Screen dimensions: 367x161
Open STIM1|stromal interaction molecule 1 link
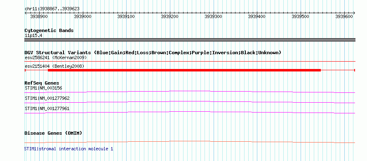[x=68, y=149]
